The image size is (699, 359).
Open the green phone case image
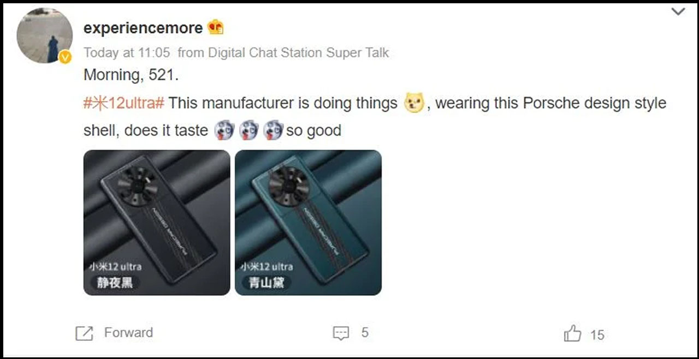(x=308, y=223)
